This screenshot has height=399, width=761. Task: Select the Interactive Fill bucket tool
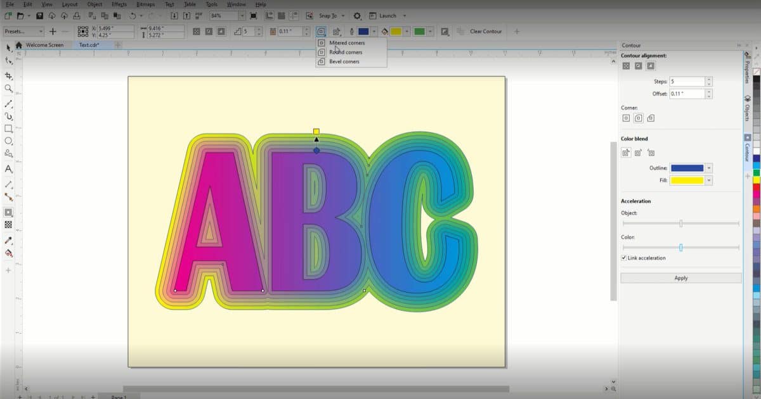coord(8,253)
